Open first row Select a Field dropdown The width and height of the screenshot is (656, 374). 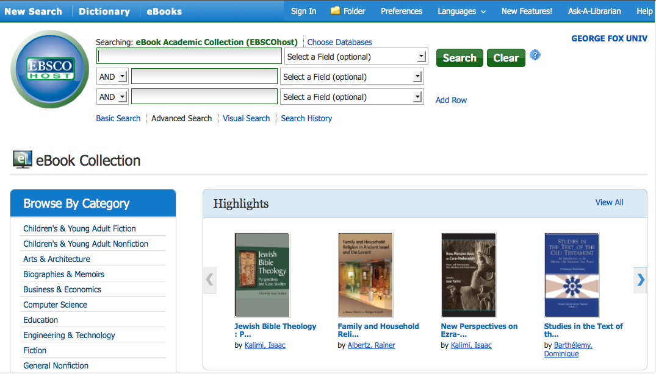(x=356, y=57)
